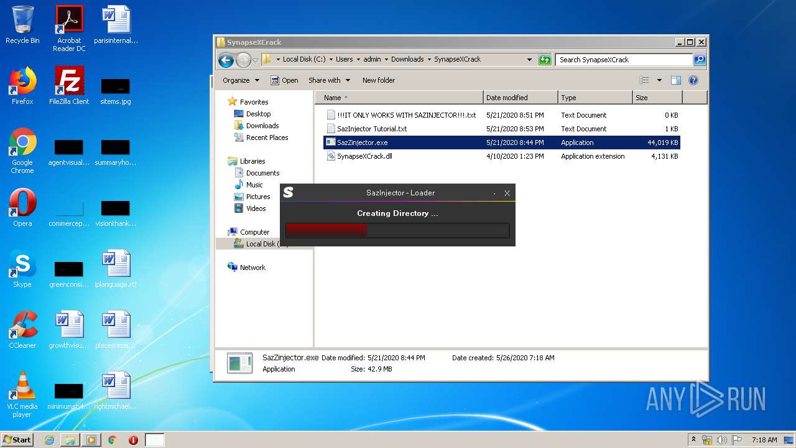Open address bar history dropdown arrow
This screenshot has width=796, height=448.
point(529,60)
